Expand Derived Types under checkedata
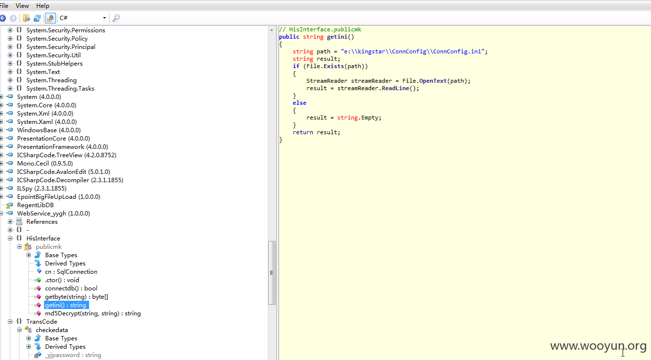 tap(28, 347)
